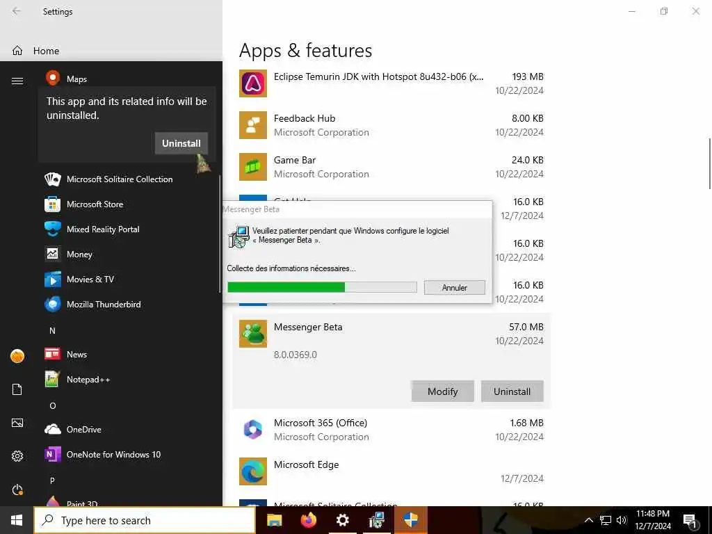Click the user account avatar
Image resolution: width=712 pixels, height=534 pixels.
click(x=17, y=356)
